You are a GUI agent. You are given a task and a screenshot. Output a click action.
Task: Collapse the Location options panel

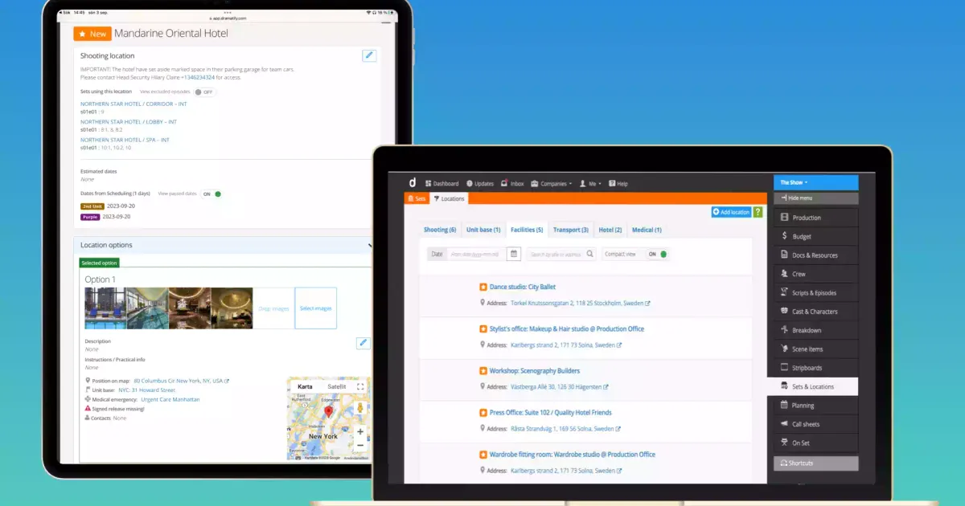coord(370,245)
